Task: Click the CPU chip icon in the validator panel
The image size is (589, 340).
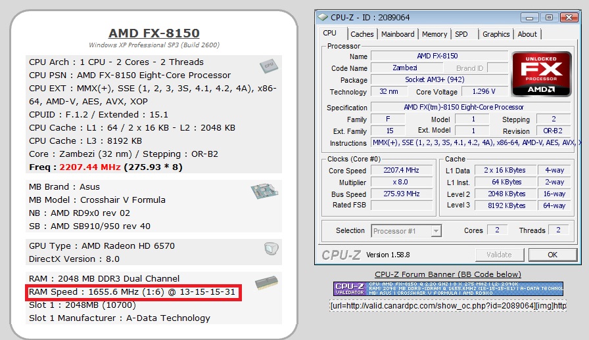Action: (269, 66)
